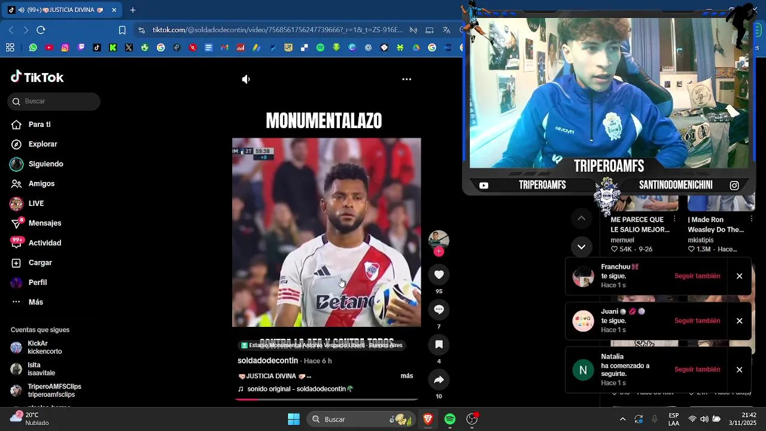
Task: Open the Amigos section
Action: (41, 184)
